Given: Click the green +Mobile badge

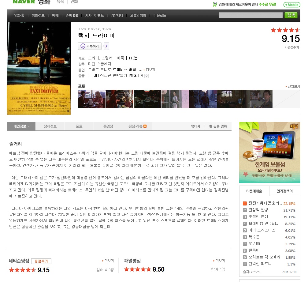Looking at the screenshot, I should [292, 5].
